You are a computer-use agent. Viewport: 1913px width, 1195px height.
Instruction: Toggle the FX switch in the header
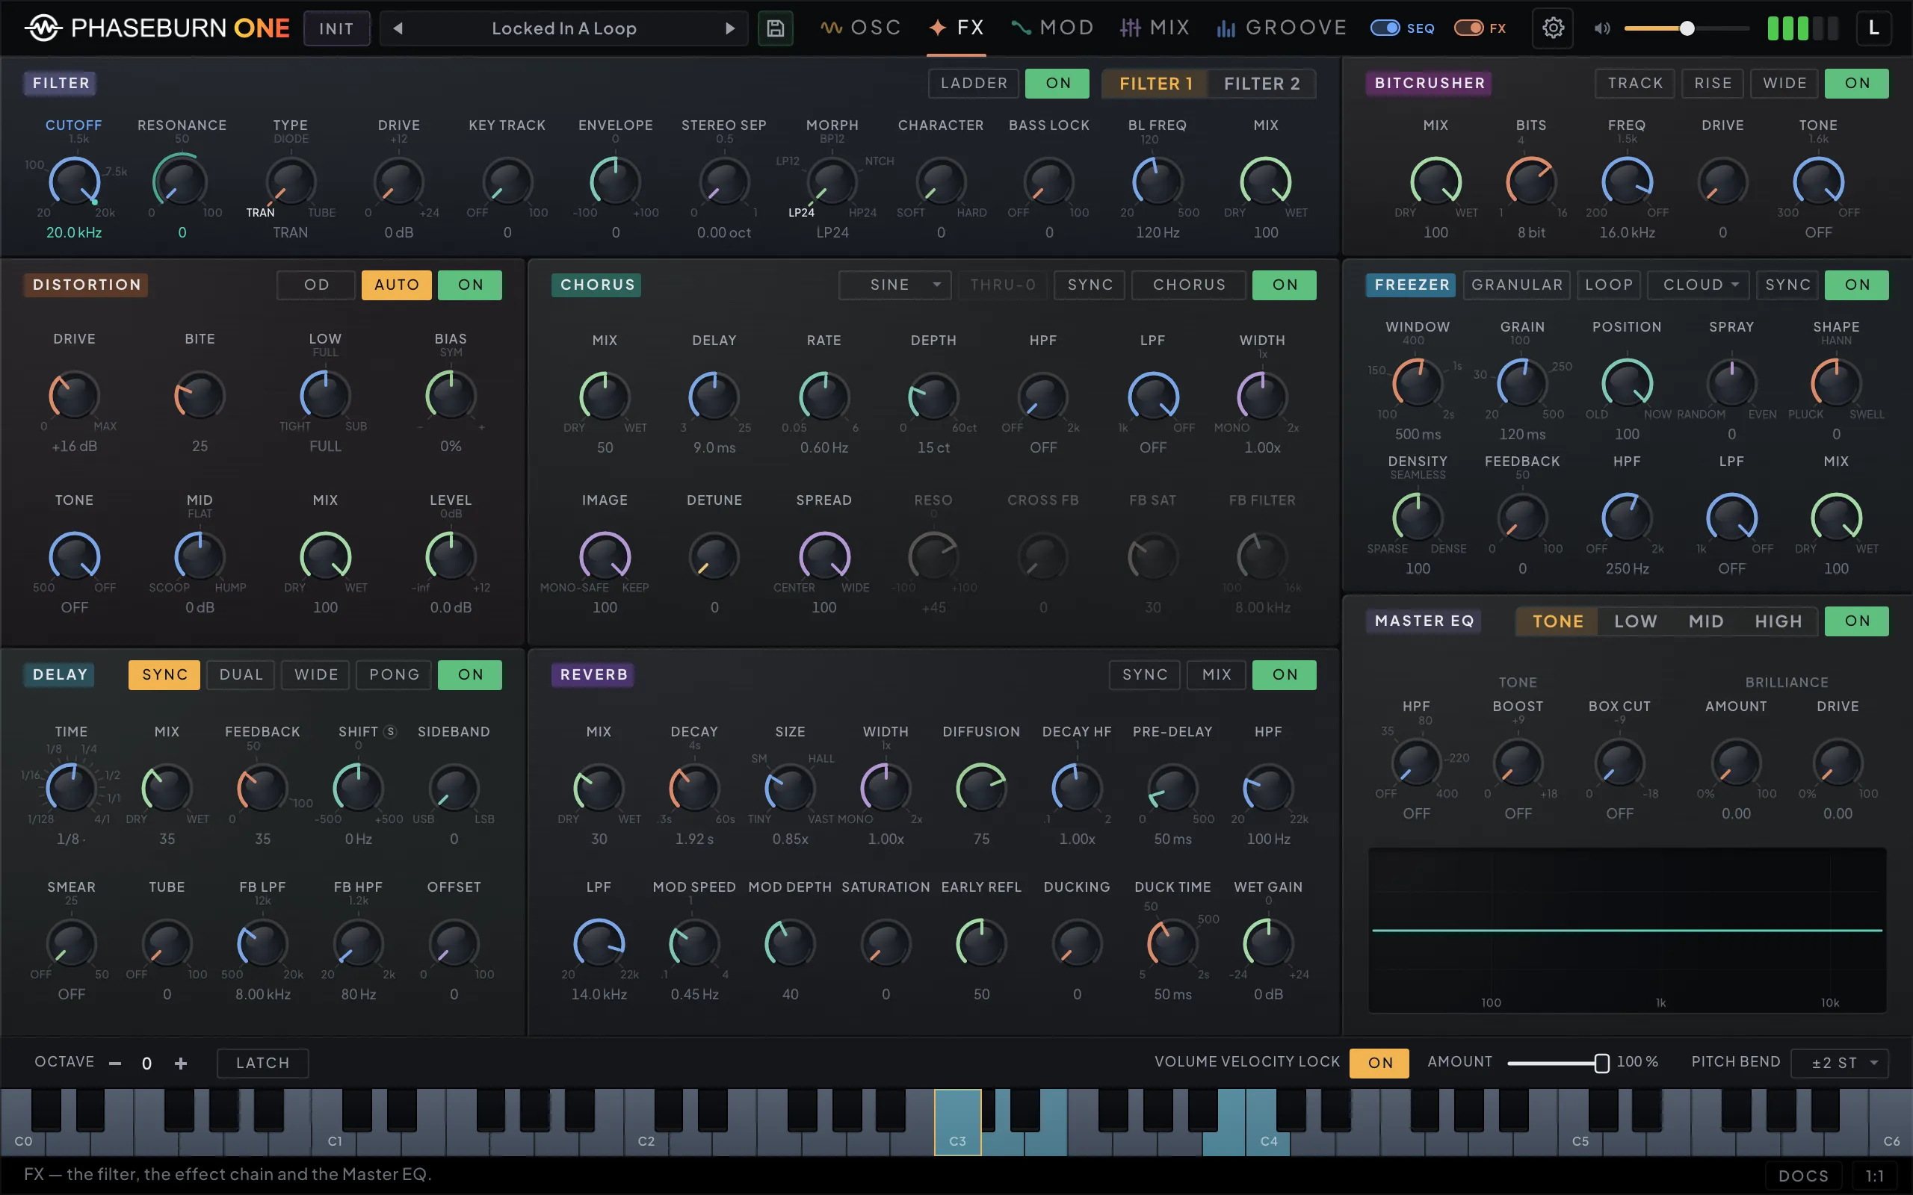click(x=1468, y=28)
